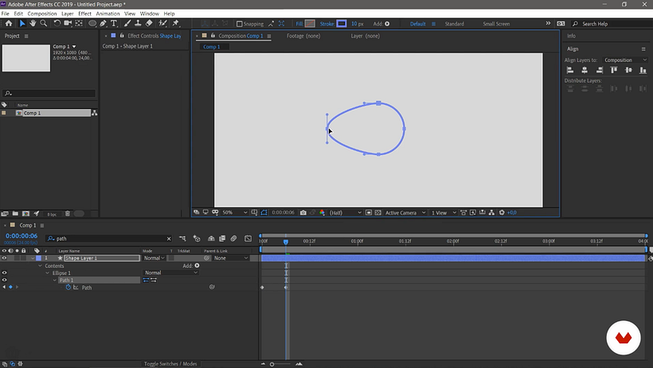The width and height of the screenshot is (653, 368).
Task: Select the Selection arrow tool
Action: pos(22,24)
